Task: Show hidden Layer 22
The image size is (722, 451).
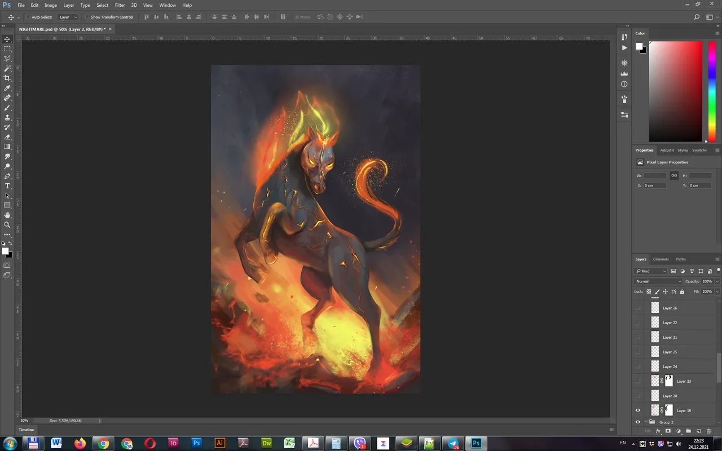Action: point(638,322)
